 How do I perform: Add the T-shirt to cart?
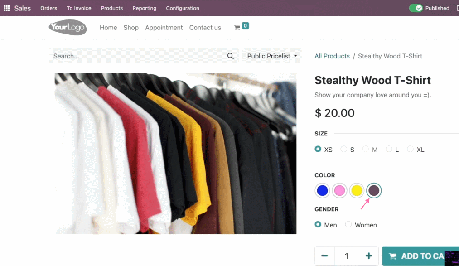click(420, 256)
